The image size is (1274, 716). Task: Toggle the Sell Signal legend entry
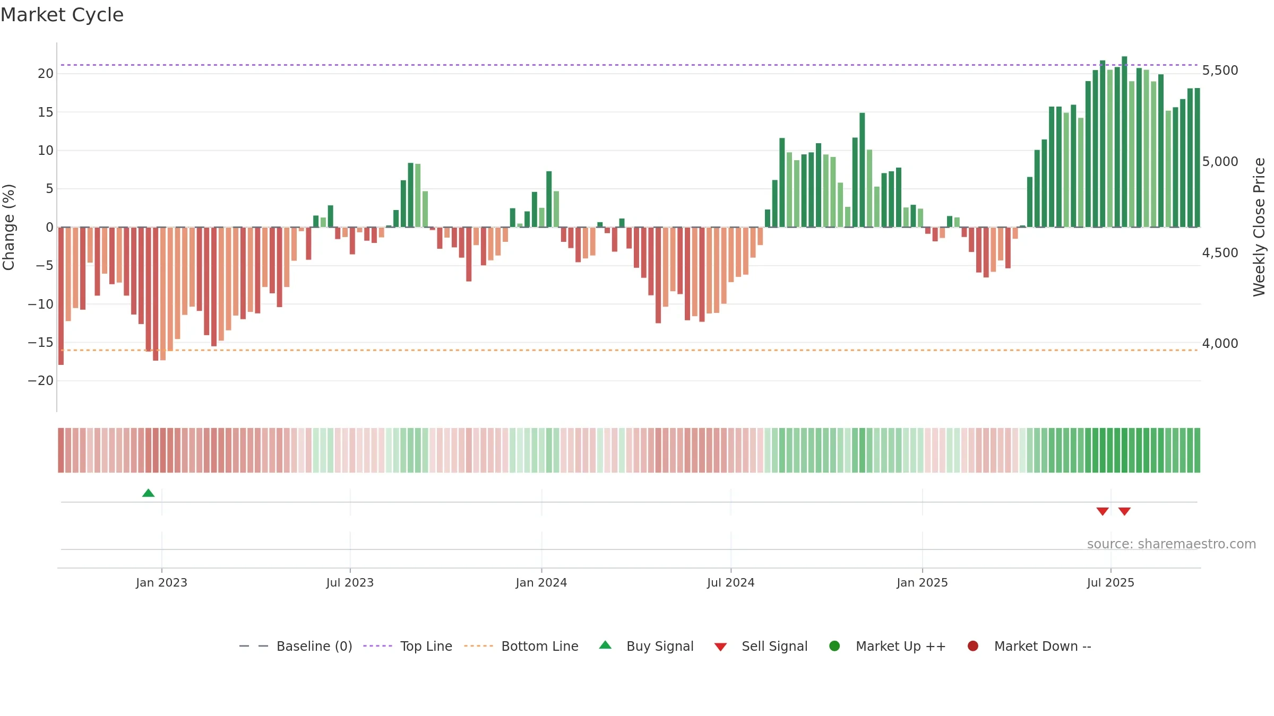click(761, 646)
